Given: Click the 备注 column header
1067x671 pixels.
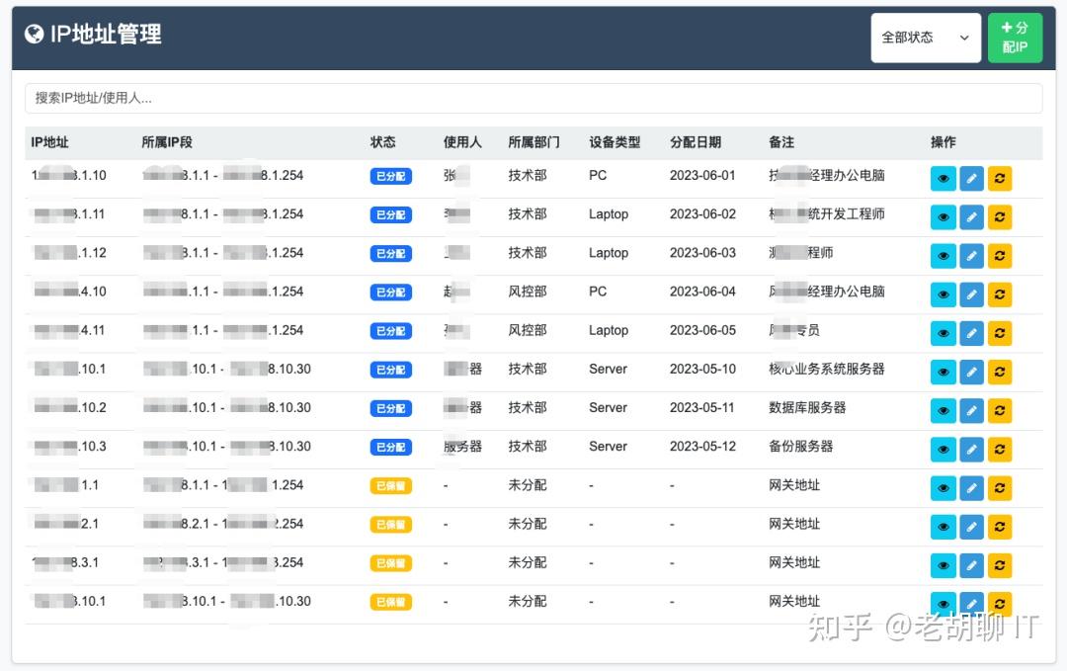Looking at the screenshot, I should [x=781, y=142].
